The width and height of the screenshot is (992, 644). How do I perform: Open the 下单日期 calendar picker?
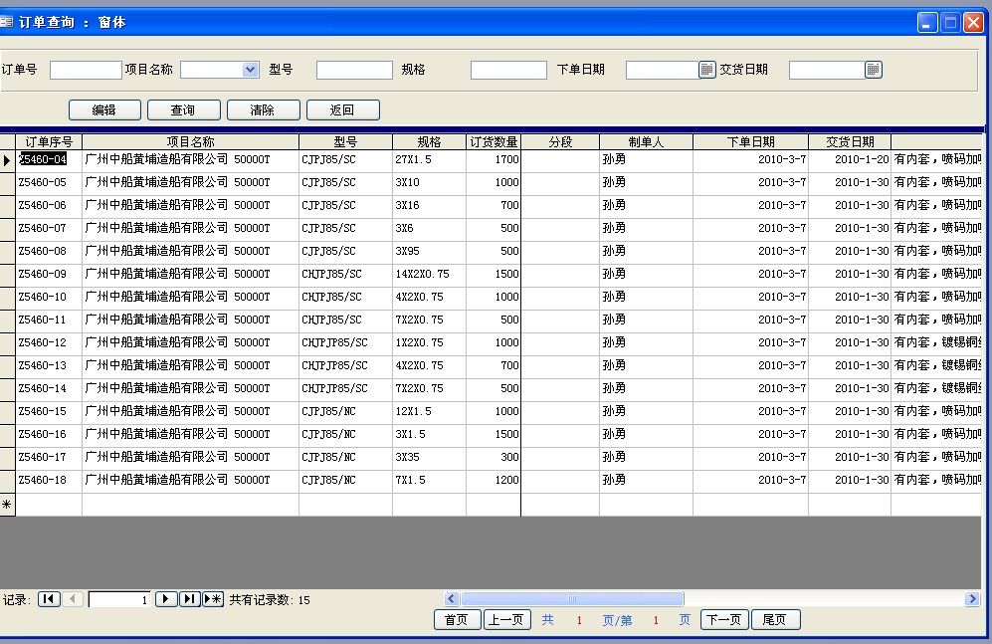[x=706, y=70]
